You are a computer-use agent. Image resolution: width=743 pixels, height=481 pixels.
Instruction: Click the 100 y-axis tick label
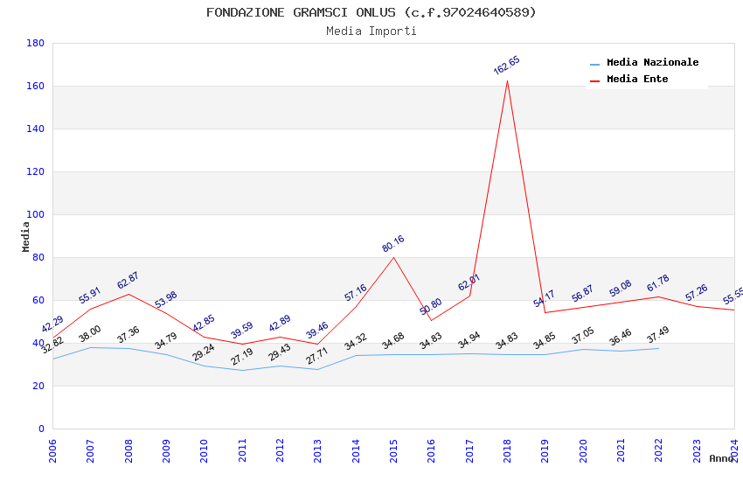click(36, 214)
